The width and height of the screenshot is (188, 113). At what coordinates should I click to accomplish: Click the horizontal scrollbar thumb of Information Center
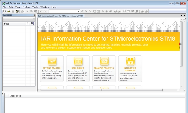point(102,90)
